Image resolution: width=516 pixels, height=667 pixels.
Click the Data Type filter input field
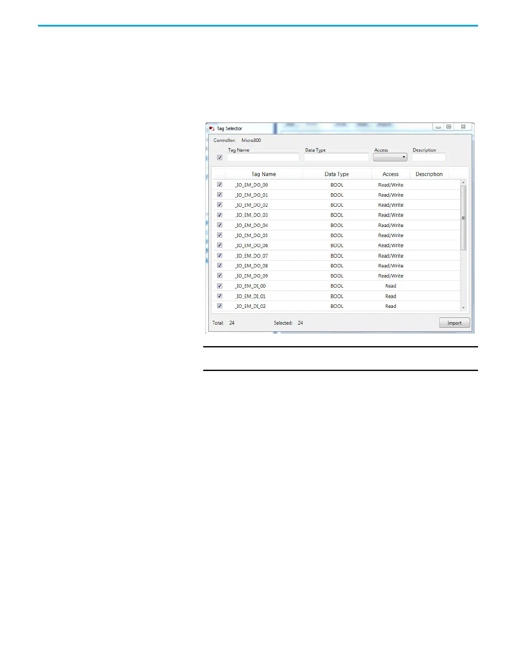(x=336, y=157)
